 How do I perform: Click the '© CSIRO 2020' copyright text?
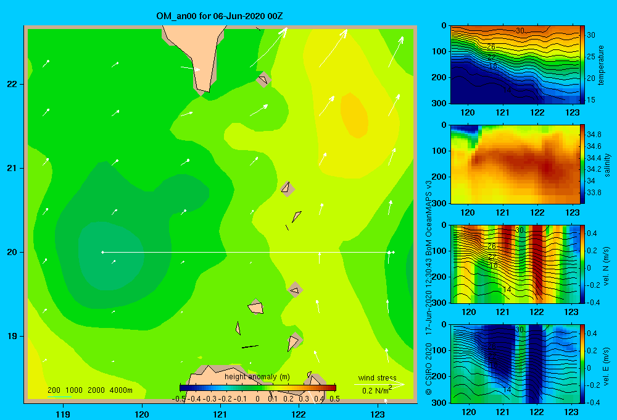pyautogui.click(x=429, y=368)
